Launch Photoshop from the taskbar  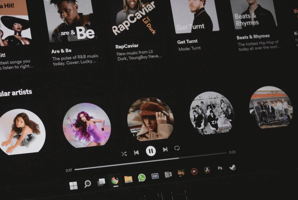[220, 168]
